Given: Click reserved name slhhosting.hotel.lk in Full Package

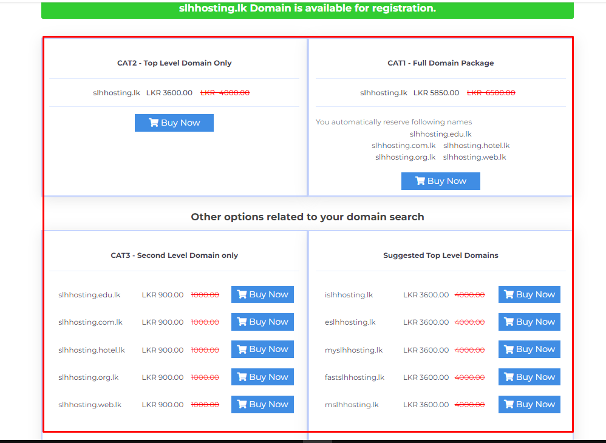Looking at the screenshot, I should click(x=476, y=146).
